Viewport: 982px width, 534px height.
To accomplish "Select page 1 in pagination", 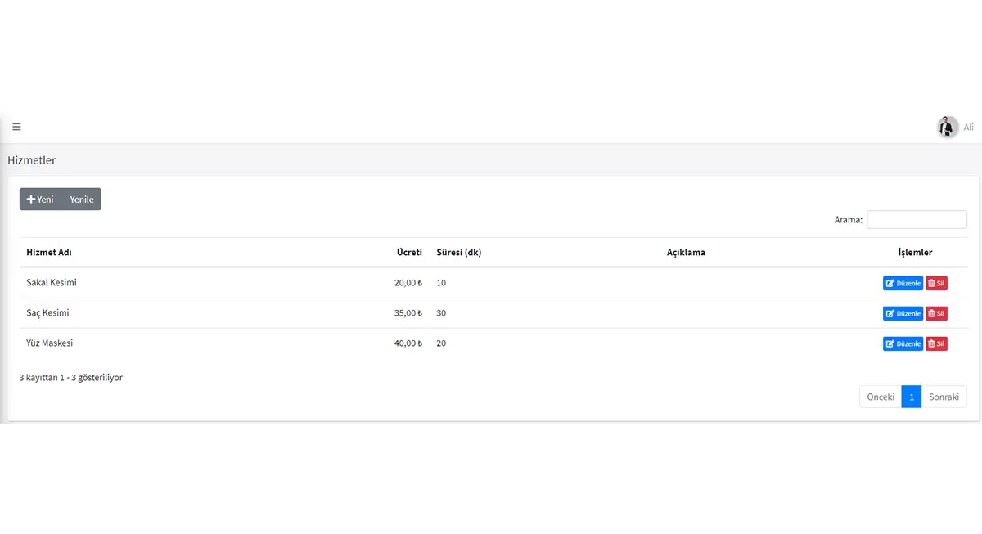I will 911,397.
